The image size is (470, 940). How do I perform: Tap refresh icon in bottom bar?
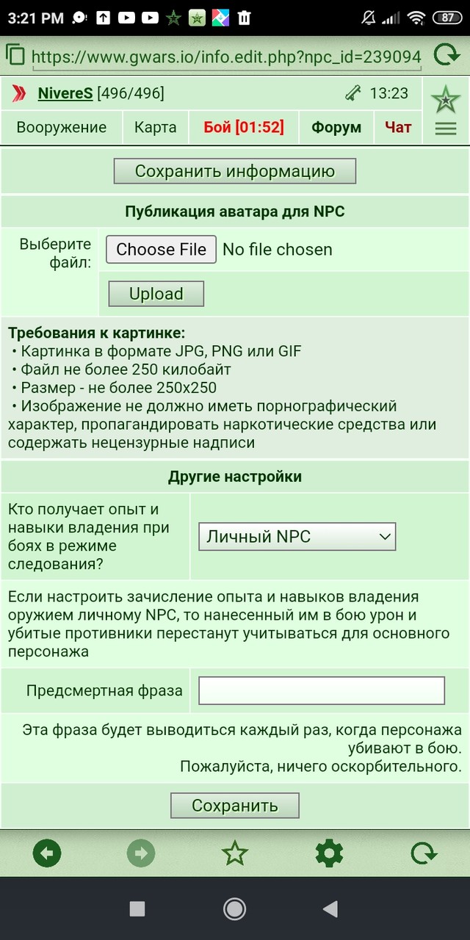coord(424,853)
